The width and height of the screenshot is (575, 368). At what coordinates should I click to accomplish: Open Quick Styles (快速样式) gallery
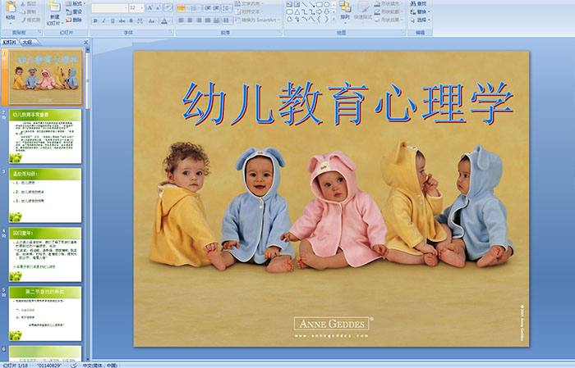click(x=363, y=13)
